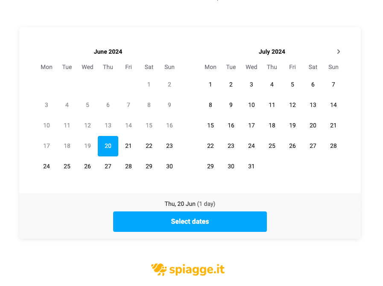
Task: Pick June 22 on Saturday
Action: coord(149,146)
